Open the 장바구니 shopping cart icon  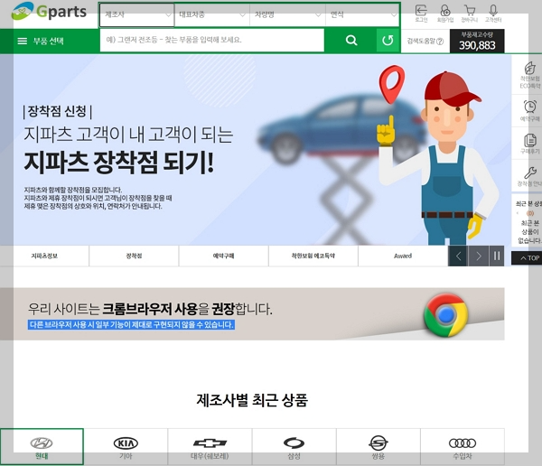pos(470,14)
